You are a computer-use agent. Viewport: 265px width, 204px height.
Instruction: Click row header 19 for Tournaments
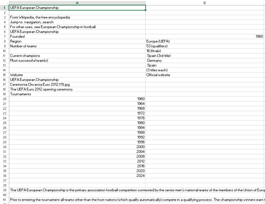coord(4,94)
